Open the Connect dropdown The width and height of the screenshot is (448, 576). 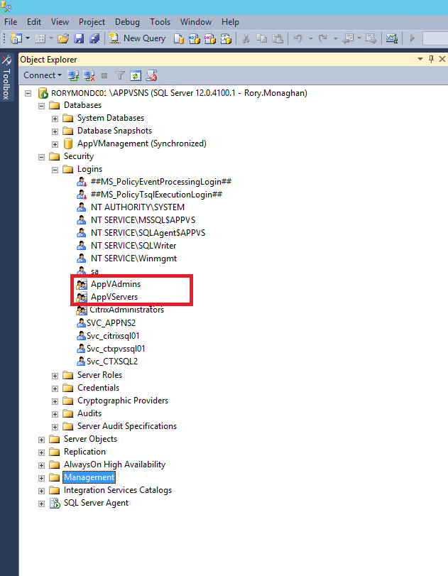43,75
